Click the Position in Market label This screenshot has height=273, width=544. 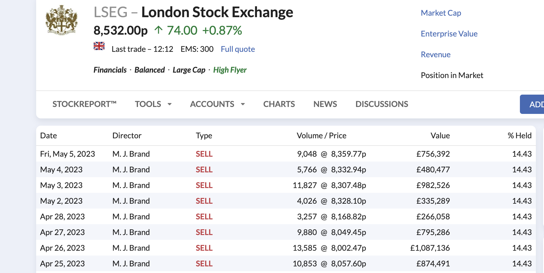coord(452,75)
